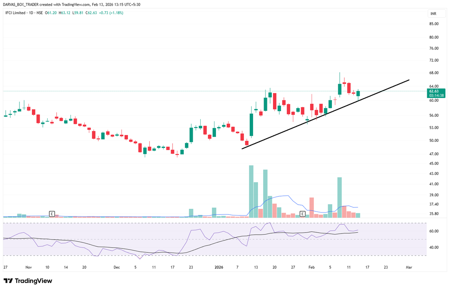Select the green 62.63 current price tag
Image resolution: width=450 pixels, height=290 pixels.
click(434, 91)
